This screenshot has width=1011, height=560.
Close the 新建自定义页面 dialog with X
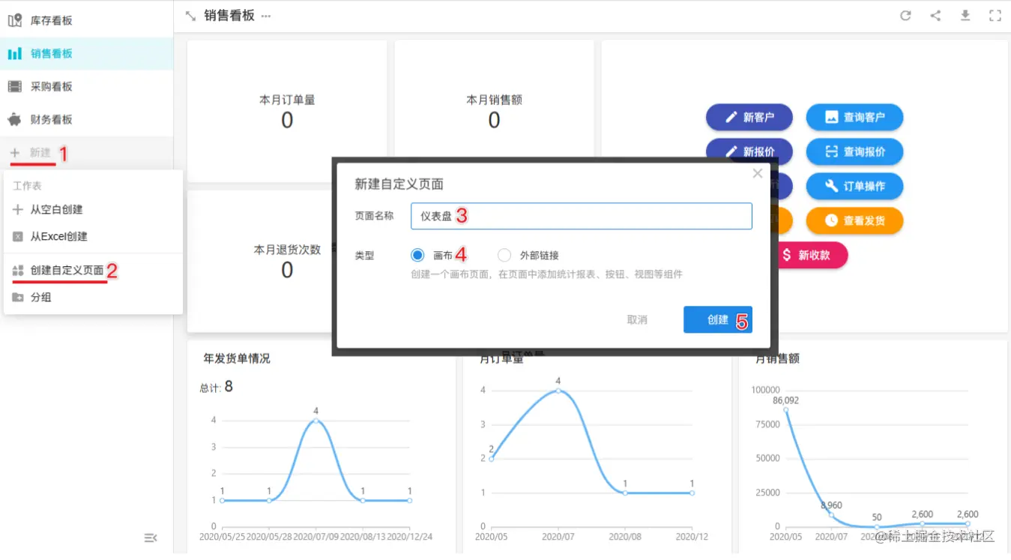(757, 173)
